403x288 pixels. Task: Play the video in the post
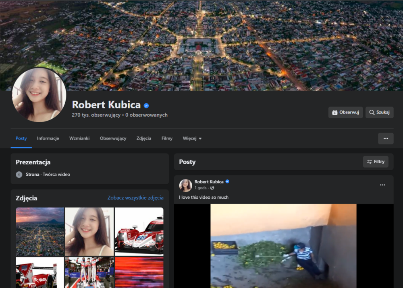point(283,246)
